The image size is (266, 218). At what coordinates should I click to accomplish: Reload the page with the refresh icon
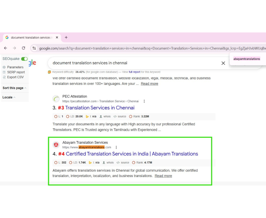(x=23, y=48)
